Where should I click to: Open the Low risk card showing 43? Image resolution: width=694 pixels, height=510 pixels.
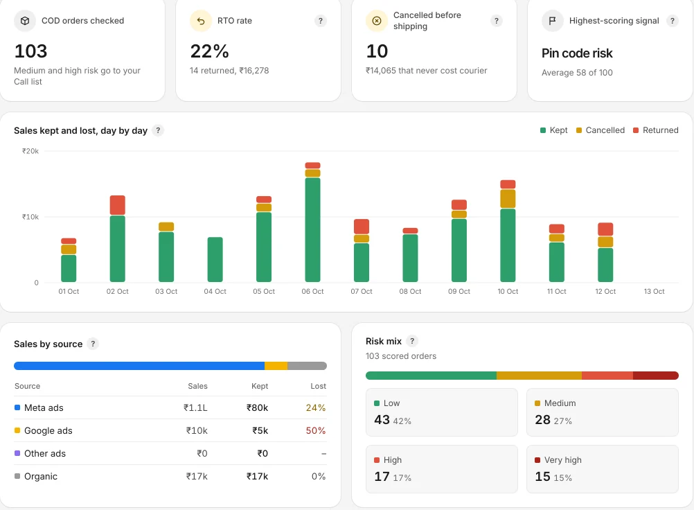click(x=442, y=412)
